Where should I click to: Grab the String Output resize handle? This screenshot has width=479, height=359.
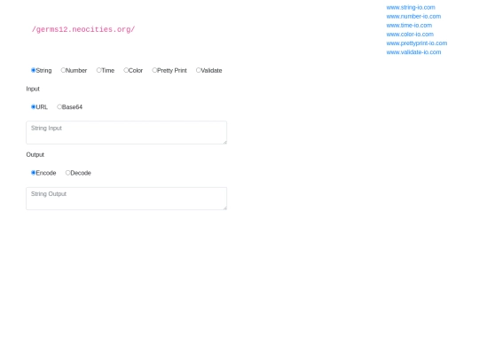click(224, 208)
